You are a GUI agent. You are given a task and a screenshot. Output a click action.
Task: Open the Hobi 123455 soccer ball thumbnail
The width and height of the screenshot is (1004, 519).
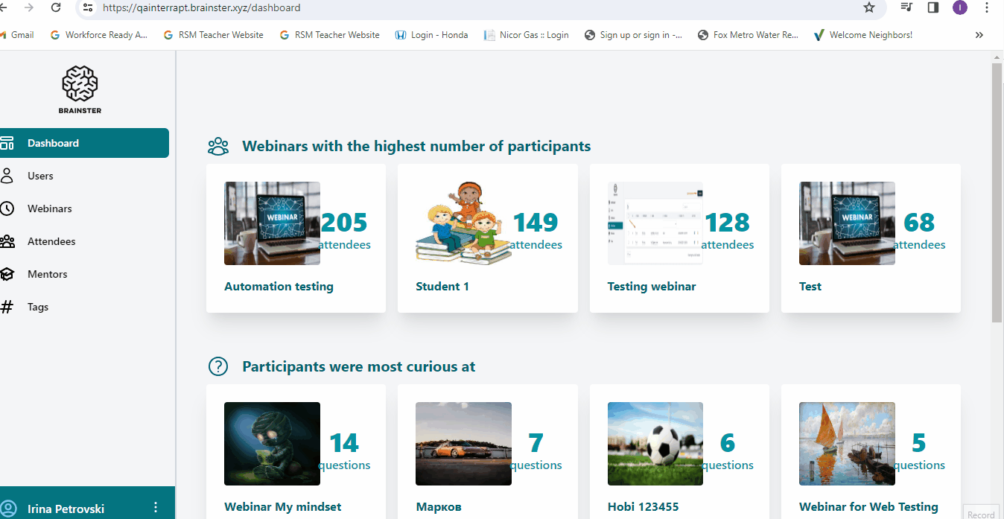(655, 444)
